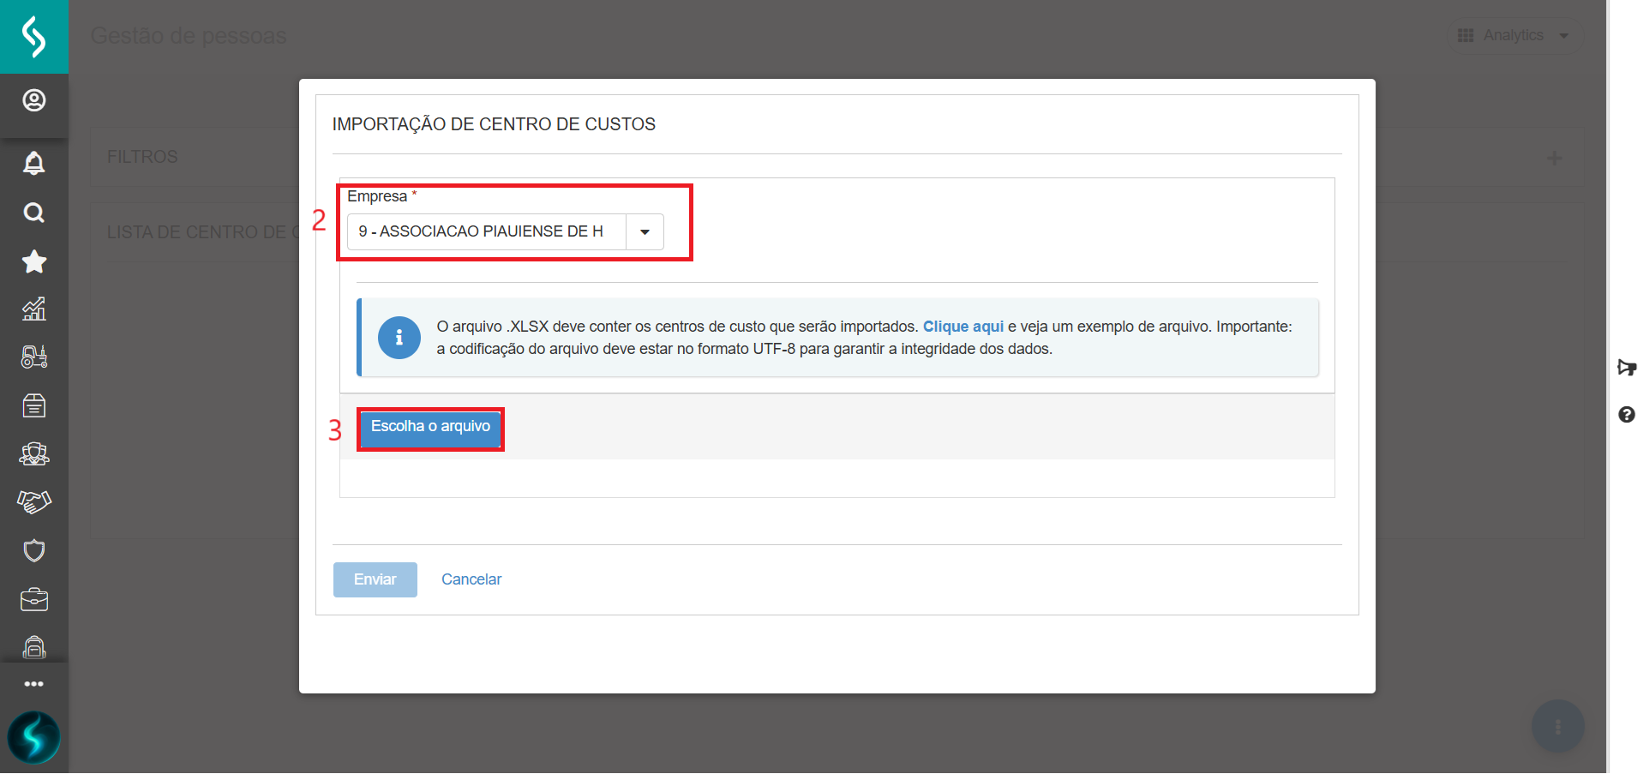Open the Clique aqui example file link
The height and width of the screenshot is (780, 1643).
962,327
